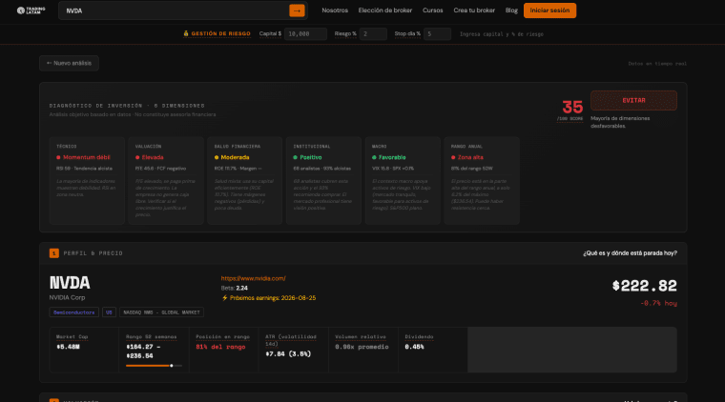Click the Riesgo % input field
The height and width of the screenshot is (402, 725).
[373, 33]
